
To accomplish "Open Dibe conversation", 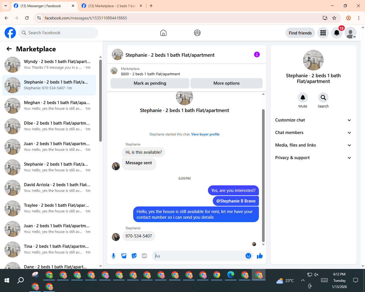I will point(49,126).
